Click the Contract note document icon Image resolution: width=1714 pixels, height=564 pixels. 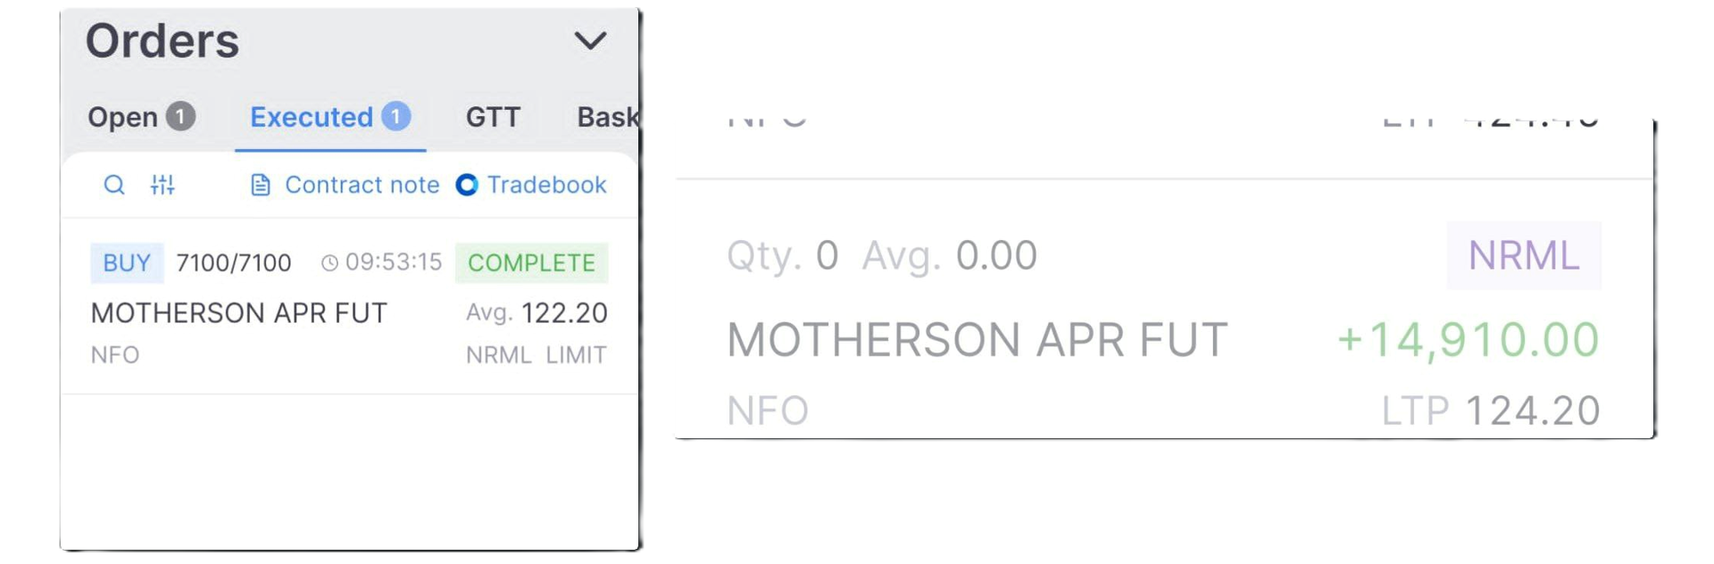[x=261, y=185]
